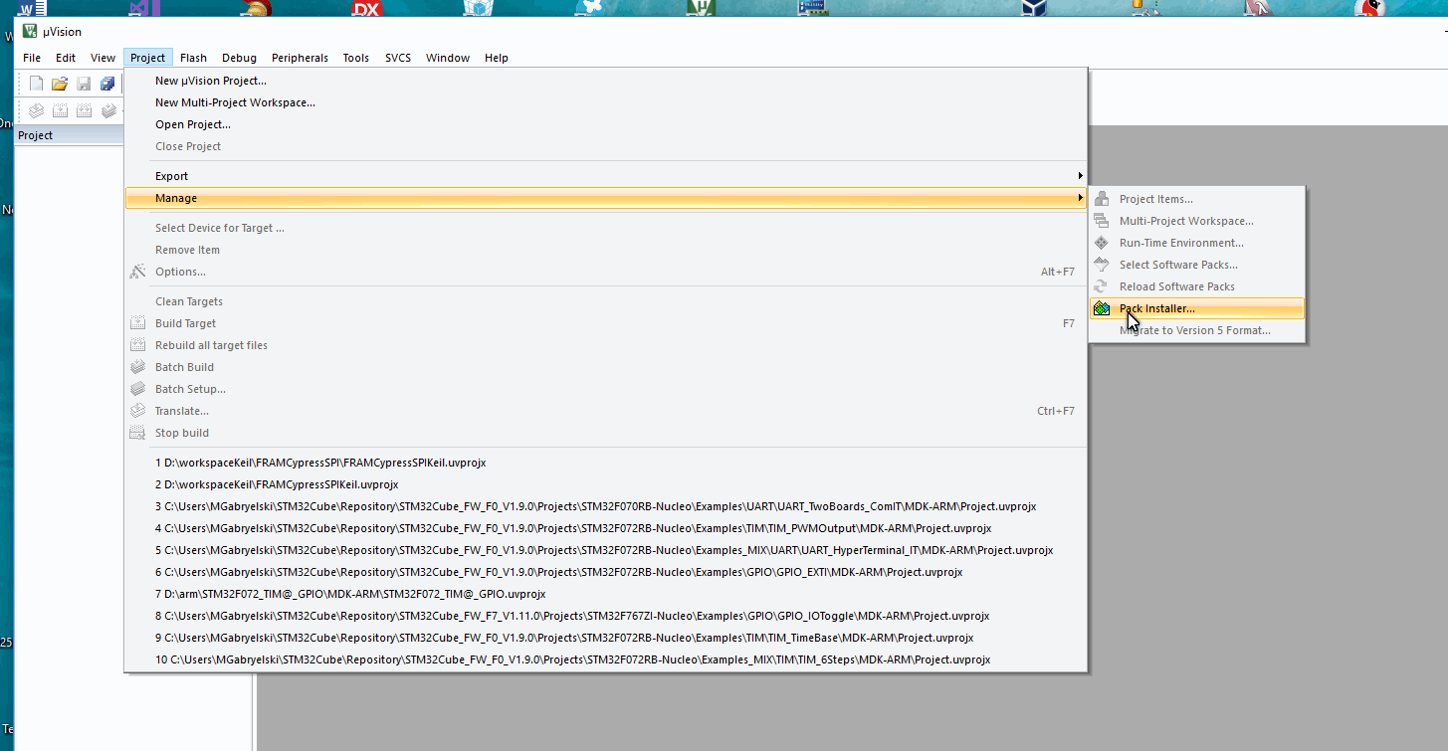Open recent project 7 STM32F072_TIM@_GPIO.uvprojx
Screen dimensions: 1448x751
(x=605, y=594)
